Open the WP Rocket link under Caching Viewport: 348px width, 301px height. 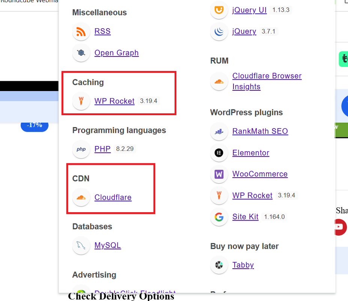point(114,101)
